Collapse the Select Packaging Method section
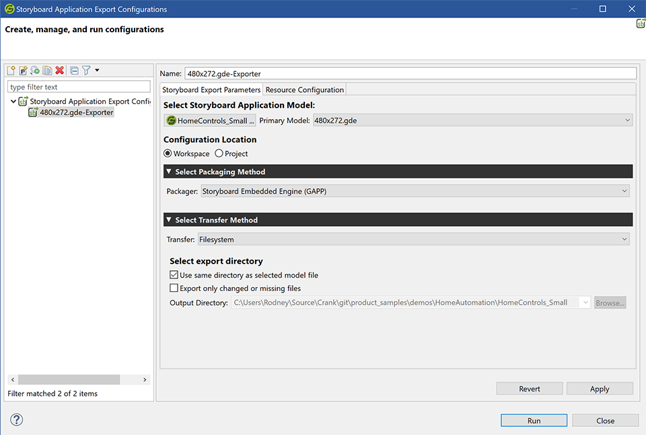The height and width of the screenshot is (435, 646). pos(169,171)
